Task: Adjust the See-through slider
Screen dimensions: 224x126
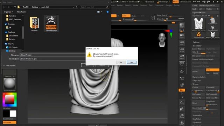Action: coord(164,2)
